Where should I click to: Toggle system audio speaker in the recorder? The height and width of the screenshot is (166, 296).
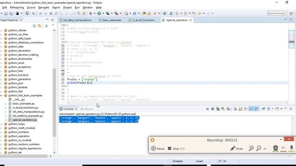click(x=284, y=148)
